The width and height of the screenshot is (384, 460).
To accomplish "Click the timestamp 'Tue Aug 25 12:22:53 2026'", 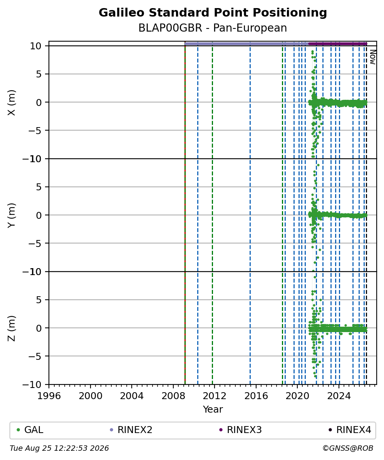I will [59, 448].
